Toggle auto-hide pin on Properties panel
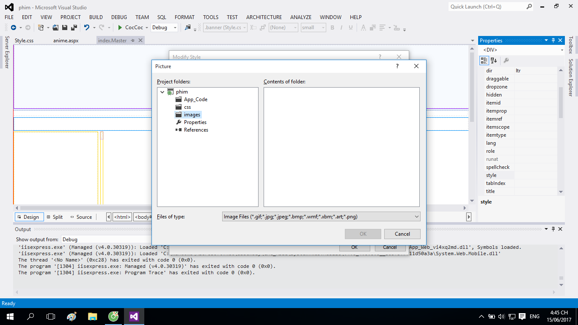This screenshot has height=325, width=578. (553, 41)
